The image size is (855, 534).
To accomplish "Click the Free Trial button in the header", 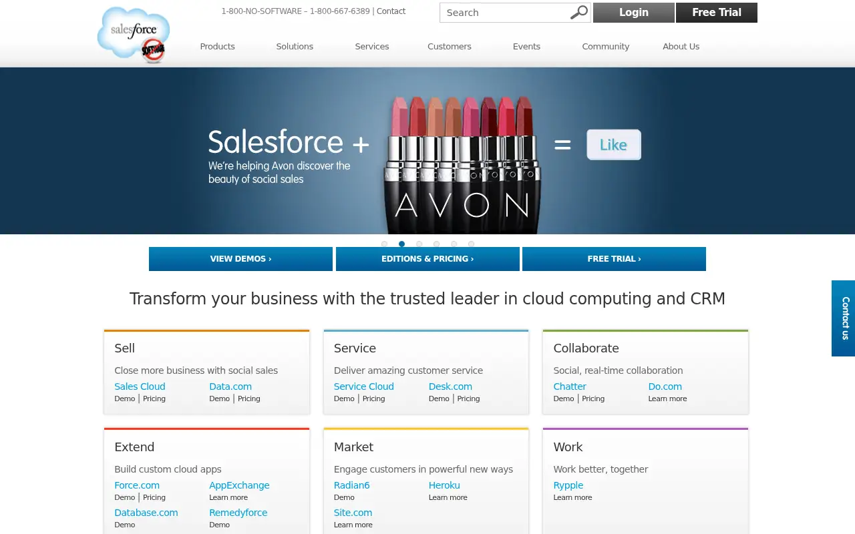I will click(x=717, y=13).
